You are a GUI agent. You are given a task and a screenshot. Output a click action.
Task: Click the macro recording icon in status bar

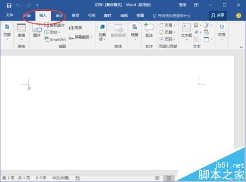(78, 178)
